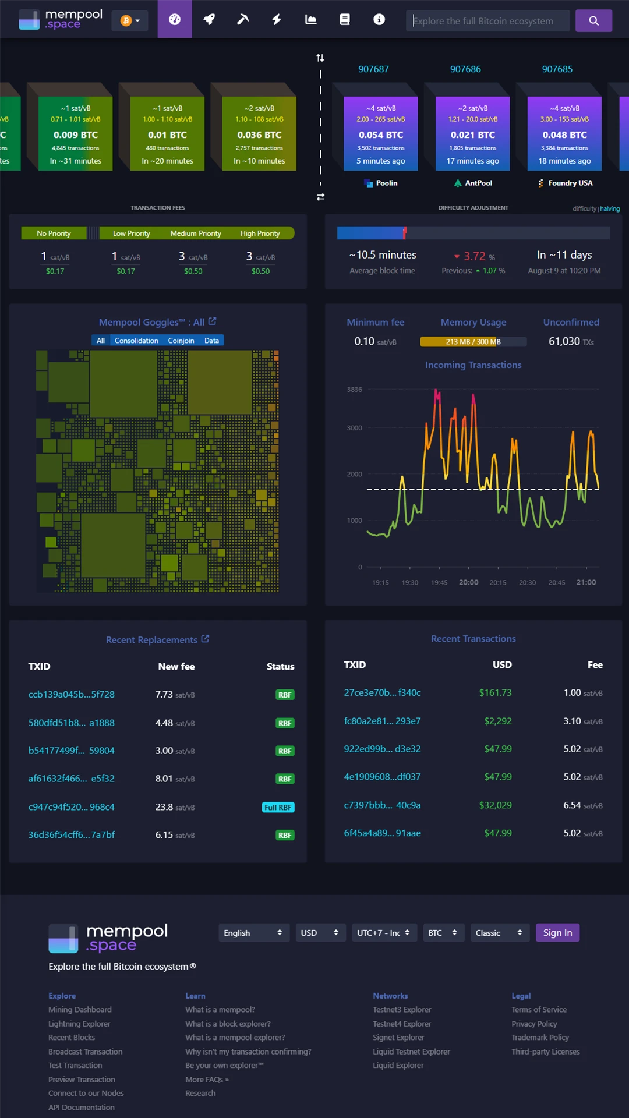Click the purple search magnifier button
The image size is (629, 1118).
point(593,20)
